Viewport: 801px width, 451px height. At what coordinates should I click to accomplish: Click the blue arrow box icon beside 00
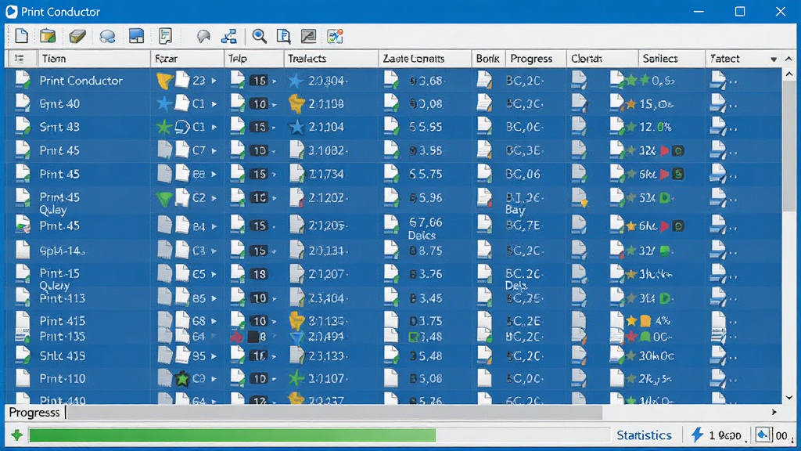coord(763,435)
